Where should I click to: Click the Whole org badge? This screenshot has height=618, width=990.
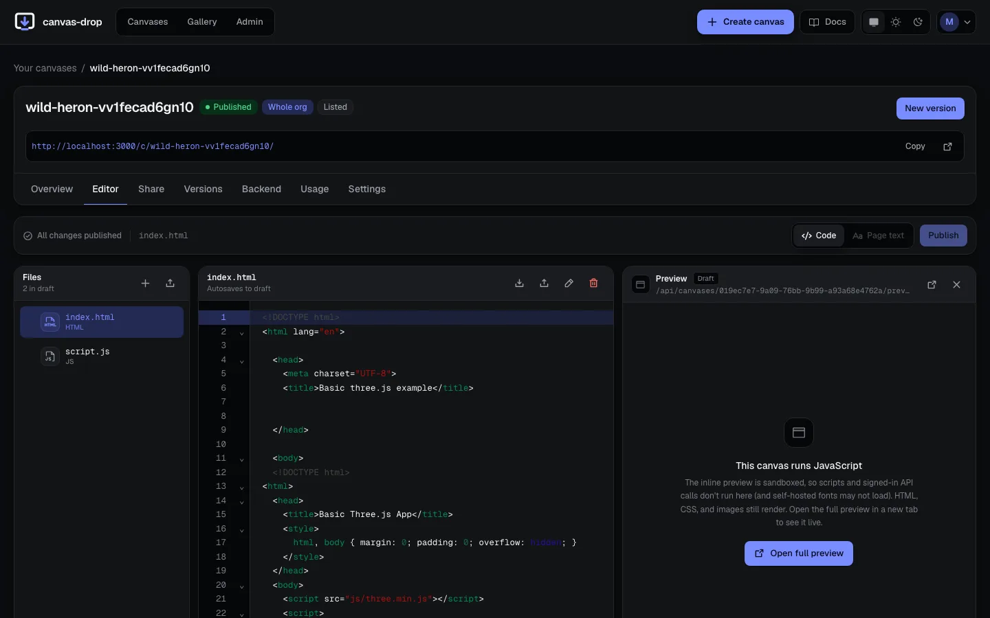coord(287,107)
